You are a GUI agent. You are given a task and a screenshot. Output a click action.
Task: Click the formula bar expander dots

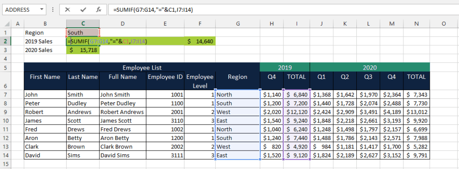(53, 10)
